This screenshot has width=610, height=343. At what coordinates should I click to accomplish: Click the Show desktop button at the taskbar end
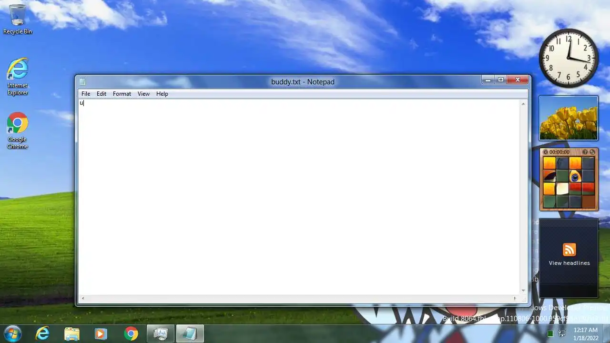[606, 334]
